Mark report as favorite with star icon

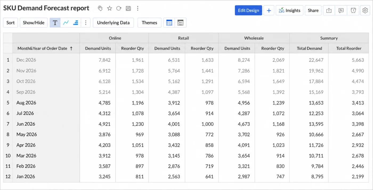pyautogui.click(x=110, y=9)
